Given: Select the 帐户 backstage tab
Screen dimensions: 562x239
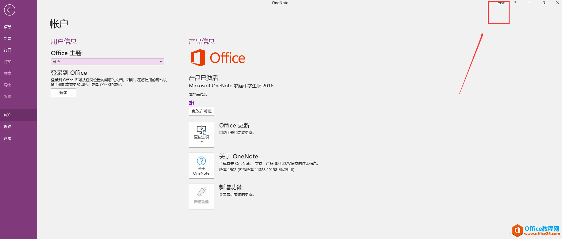Looking at the screenshot, I should [18, 115].
